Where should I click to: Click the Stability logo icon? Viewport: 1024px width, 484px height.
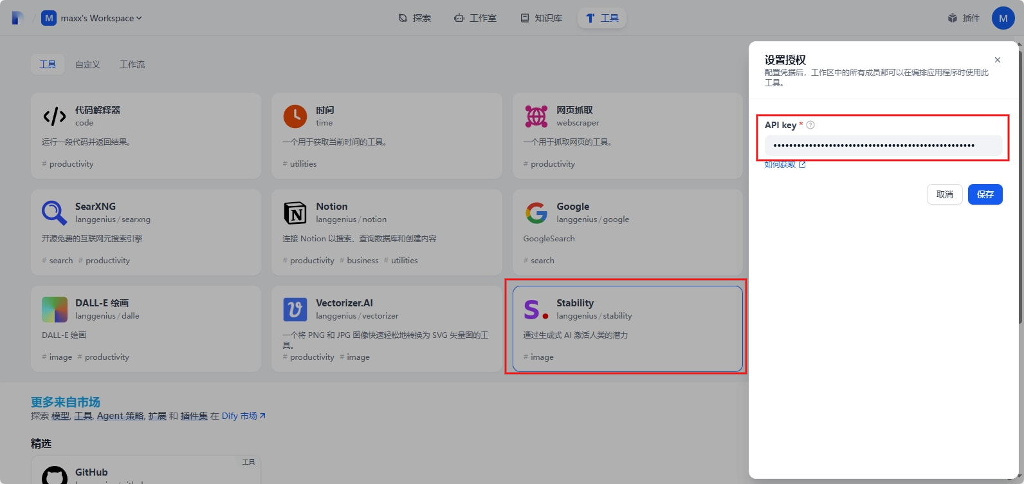coord(536,310)
